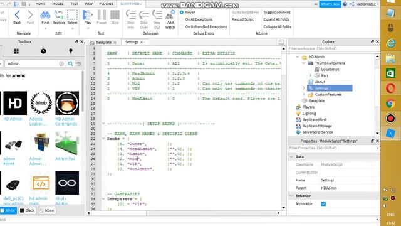The image size is (401, 226).
Task: Click the Pause button
Action: (102, 15)
